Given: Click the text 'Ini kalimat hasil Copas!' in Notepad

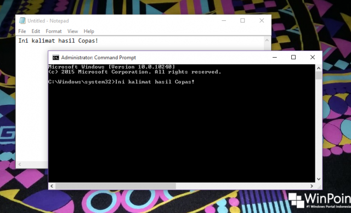Looking at the screenshot, I should [x=58, y=41].
